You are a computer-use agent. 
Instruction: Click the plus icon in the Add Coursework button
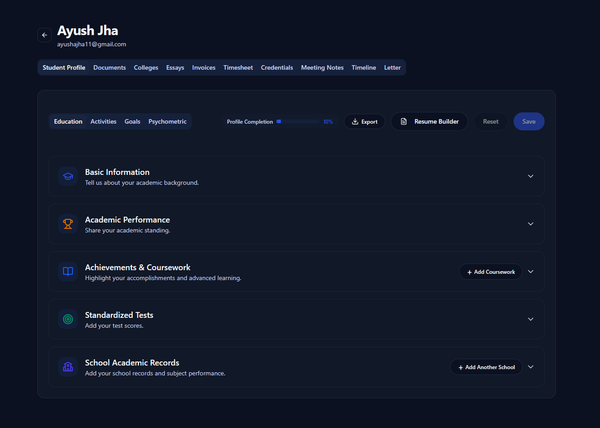[469, 272]
